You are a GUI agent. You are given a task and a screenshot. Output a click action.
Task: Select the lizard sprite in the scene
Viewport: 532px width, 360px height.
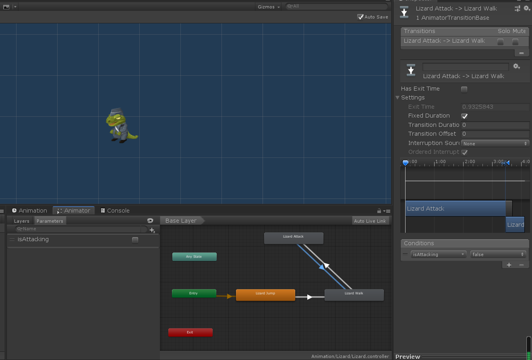point(122,125)
